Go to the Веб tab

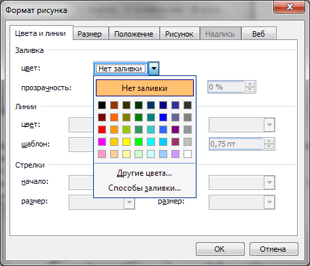click(258, 34)
